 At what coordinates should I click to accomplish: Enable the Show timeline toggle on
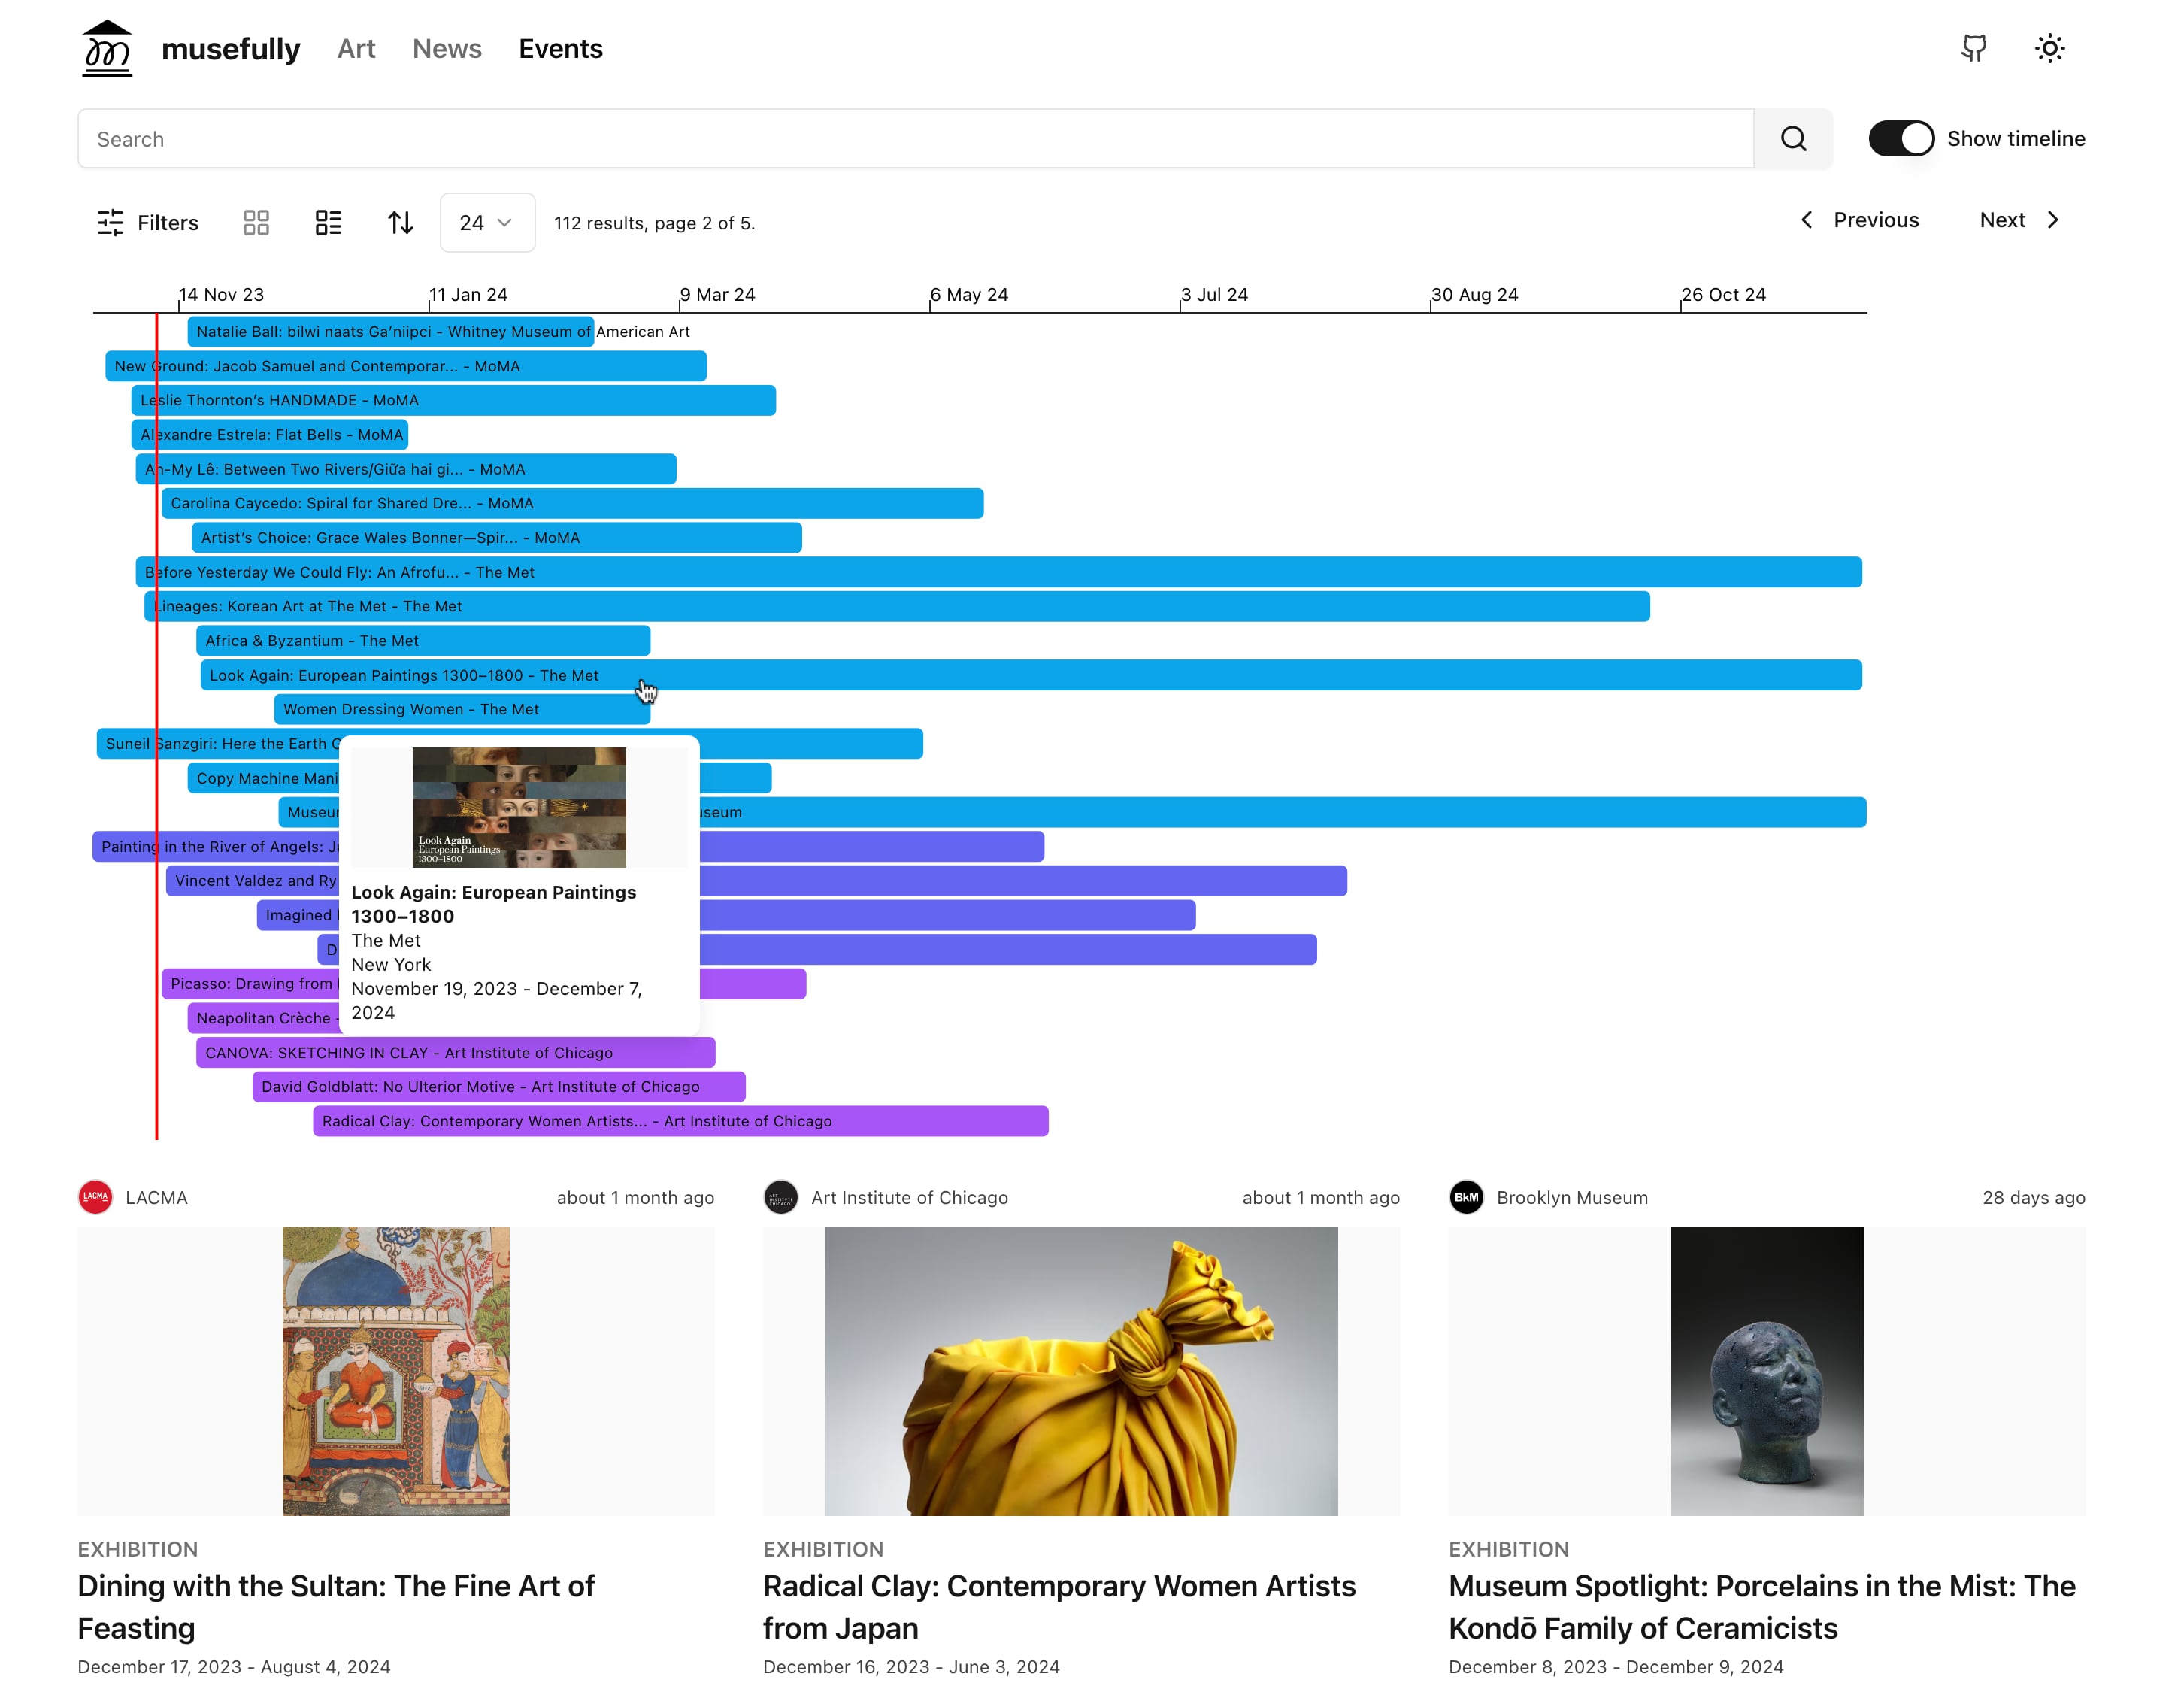tap(1902, 138)
